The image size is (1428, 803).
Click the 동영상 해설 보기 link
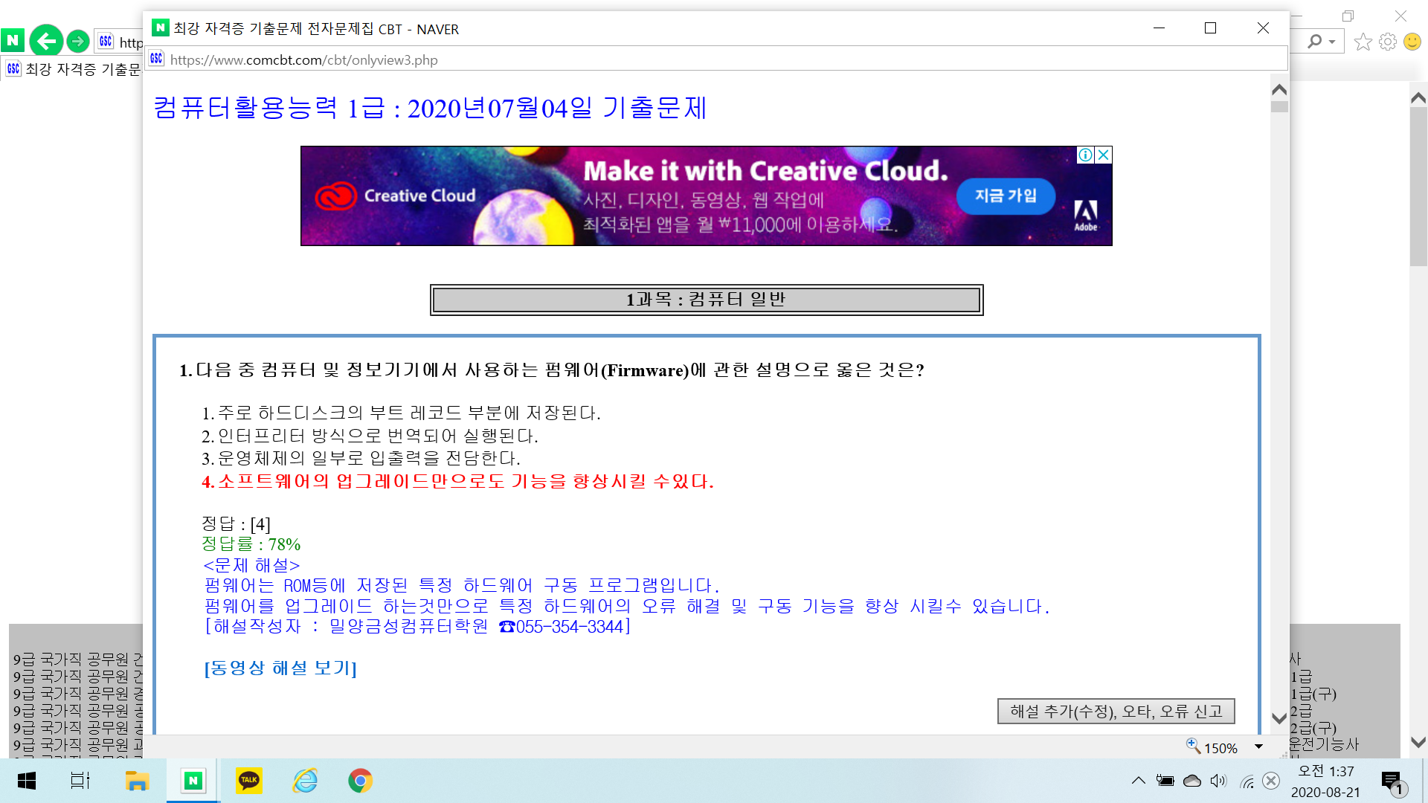pyautogui.click(x=280, y=668)
